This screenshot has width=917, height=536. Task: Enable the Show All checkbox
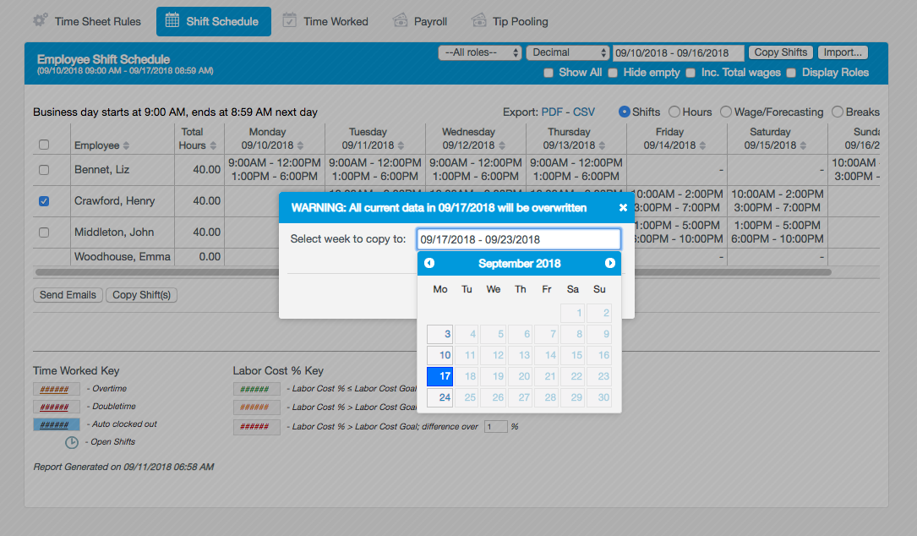pos(548,73)
